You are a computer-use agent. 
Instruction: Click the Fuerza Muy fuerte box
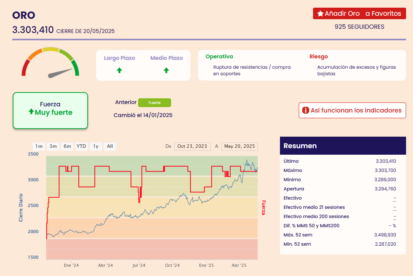50,110
